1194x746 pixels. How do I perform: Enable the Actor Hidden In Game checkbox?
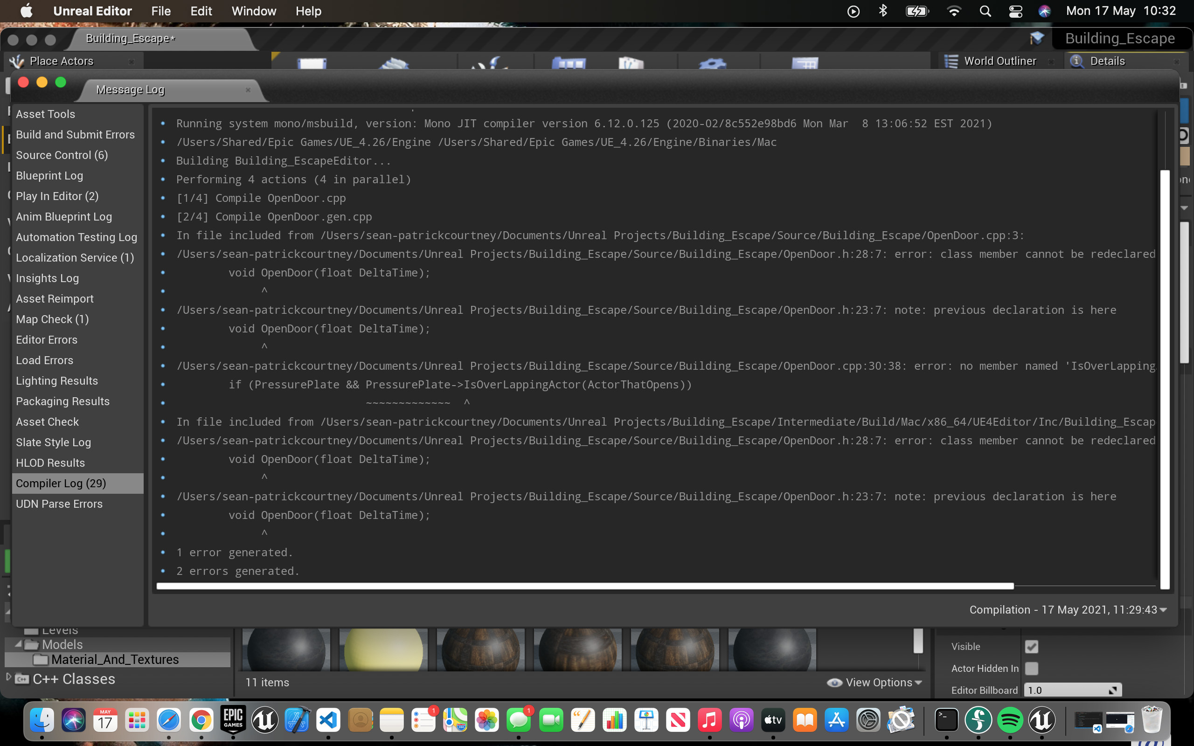click(1032, 669)
